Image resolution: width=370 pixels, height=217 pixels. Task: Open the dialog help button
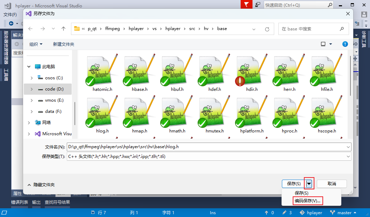(345, 44)
